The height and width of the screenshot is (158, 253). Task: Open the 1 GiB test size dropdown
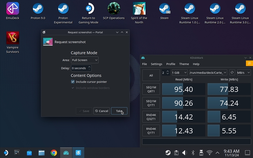(x=179, y=72)
